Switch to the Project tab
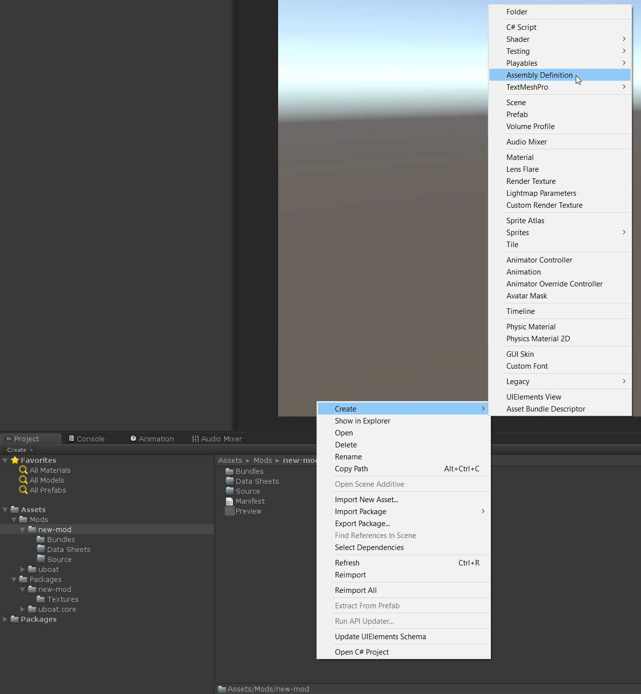This screenshot has height=694, width=641. [30, 438]
